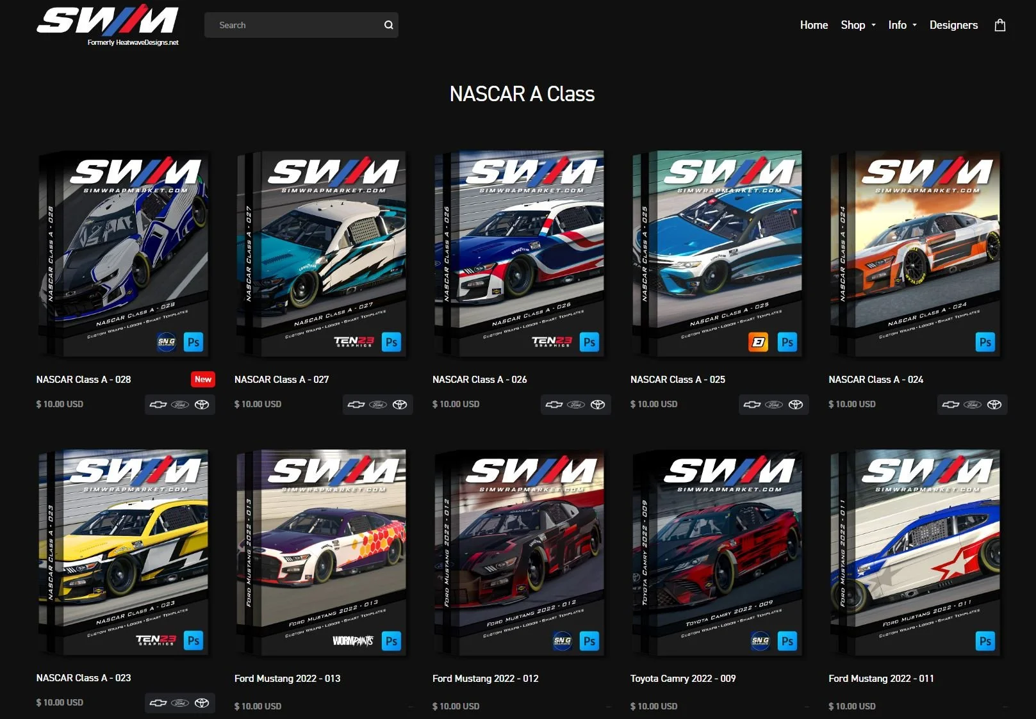Open NASCAR Class A - 026 product title

pyautogui.click(x=479, y=380)
